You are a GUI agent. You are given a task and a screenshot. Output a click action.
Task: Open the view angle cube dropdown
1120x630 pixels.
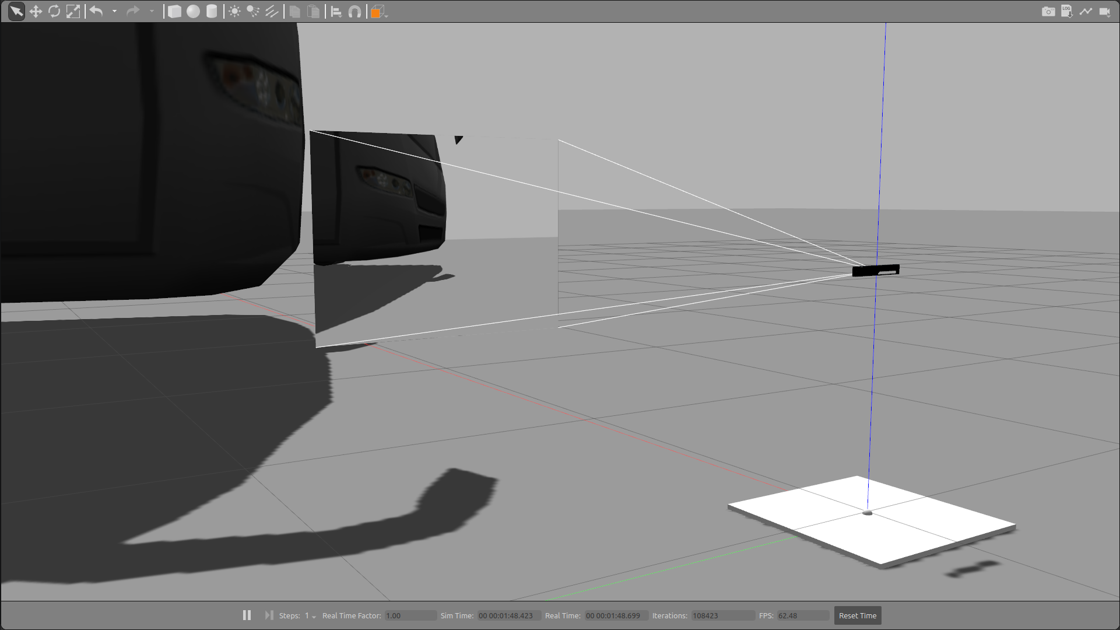click(x=386, y=16)
